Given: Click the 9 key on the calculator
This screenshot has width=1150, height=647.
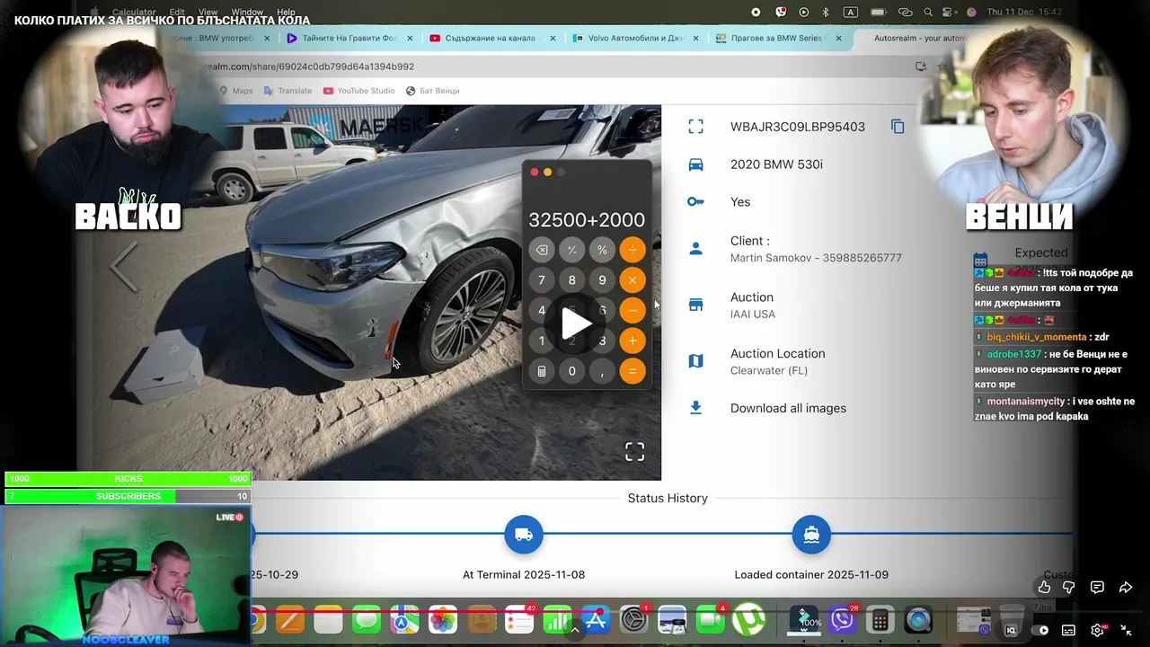Looking at the screenshot, I should [602, 280].
